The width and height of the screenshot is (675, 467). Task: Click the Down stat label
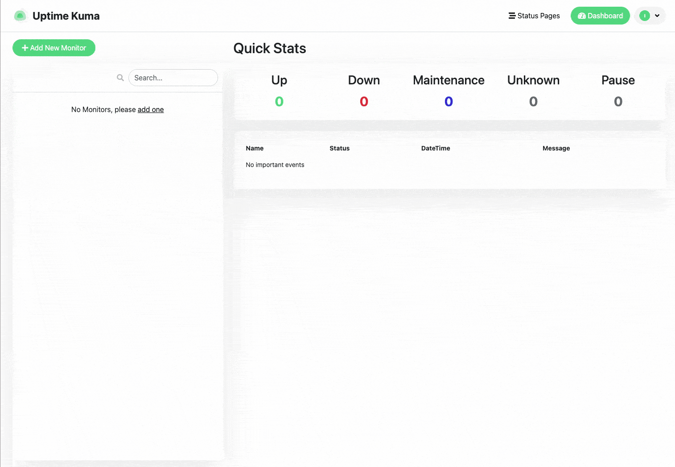tap(364, 80)
